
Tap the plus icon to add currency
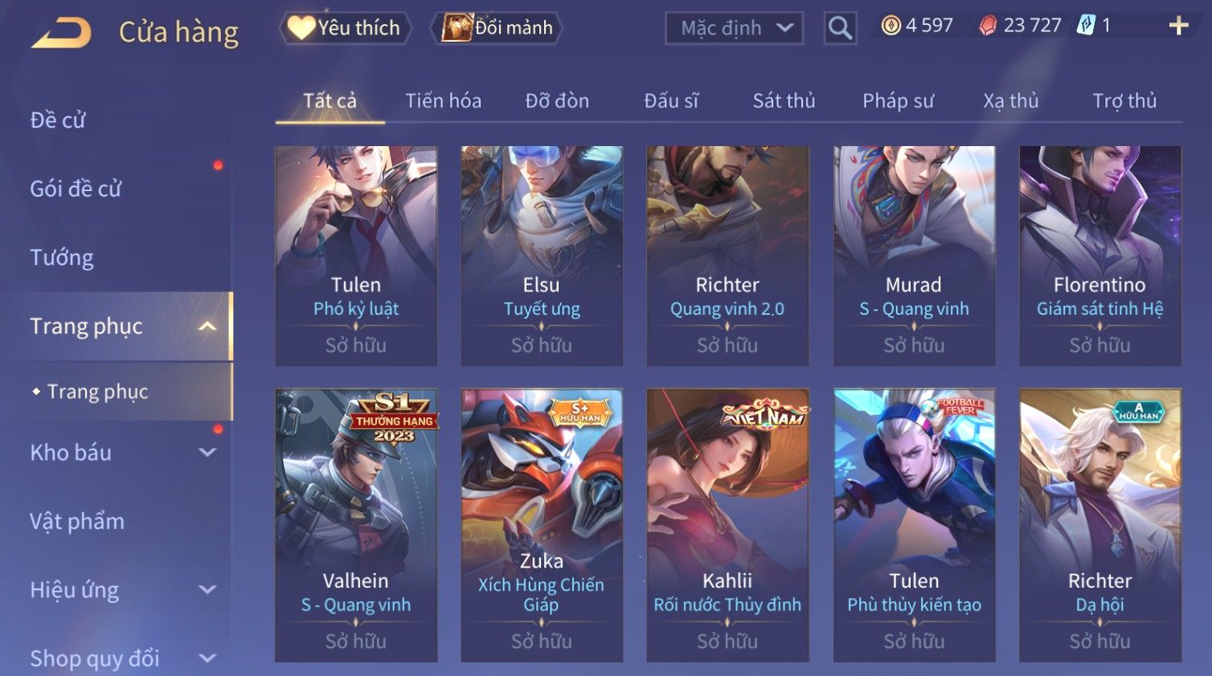(x=1178, y=26)
